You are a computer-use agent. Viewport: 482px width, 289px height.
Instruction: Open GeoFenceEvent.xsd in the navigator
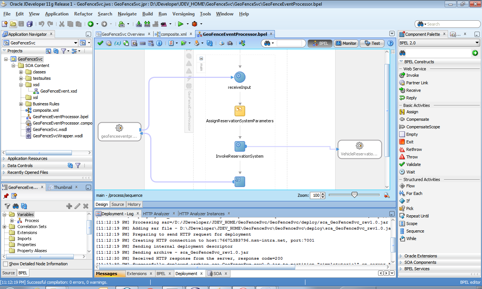[59, 91]
